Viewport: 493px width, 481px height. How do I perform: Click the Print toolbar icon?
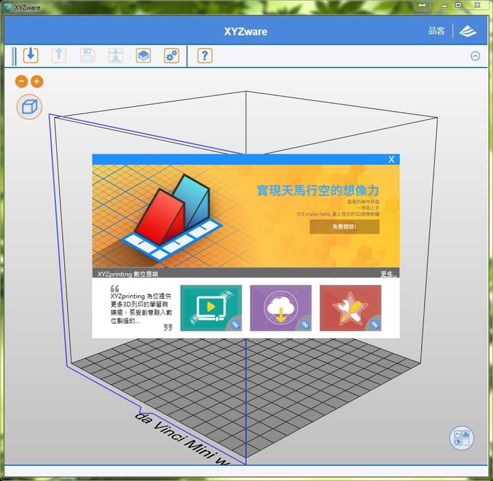coord(115,55)
